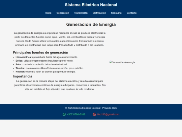This screenshot has width=182, height=137.
Task: Click the Principales fuentes de generación heading
Action: click(40, 52)
